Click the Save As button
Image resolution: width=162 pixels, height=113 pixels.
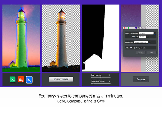pyautogui.click(x=141, y=79)
